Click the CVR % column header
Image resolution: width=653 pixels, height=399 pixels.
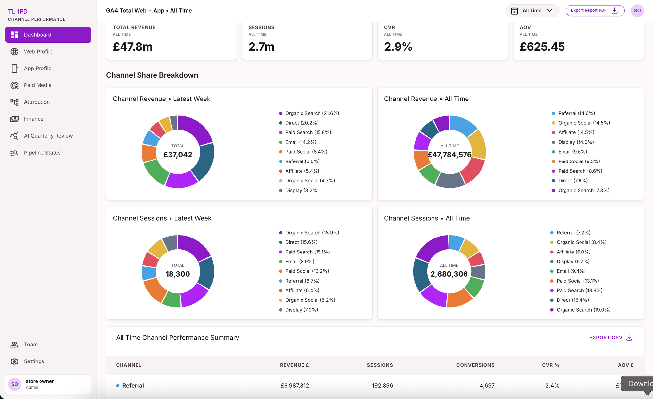[x=550, y=365]
